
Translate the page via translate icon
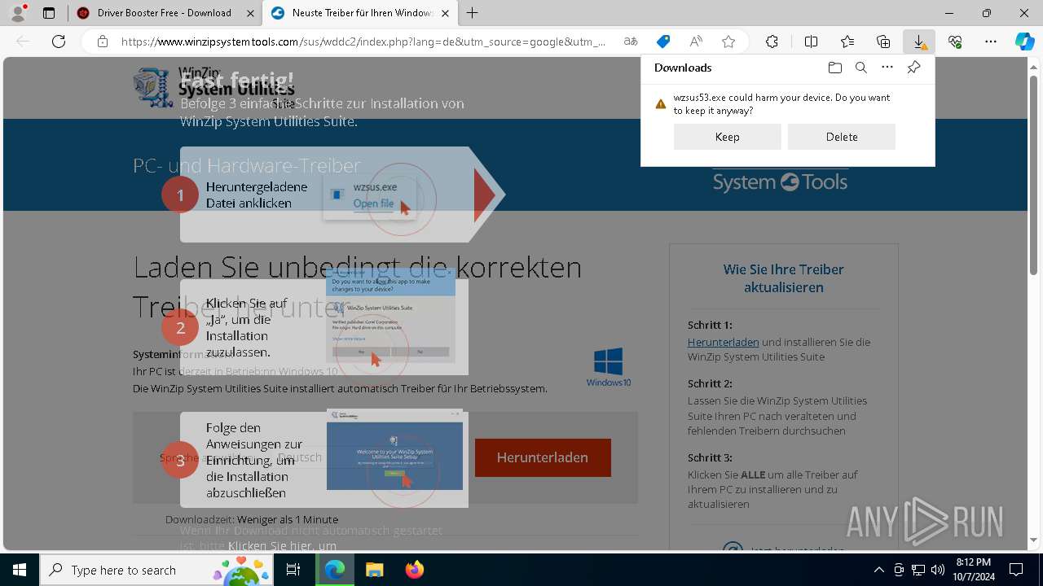click(x=631, y=42)
